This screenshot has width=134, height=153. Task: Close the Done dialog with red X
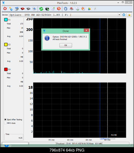(x=86, y=30)
